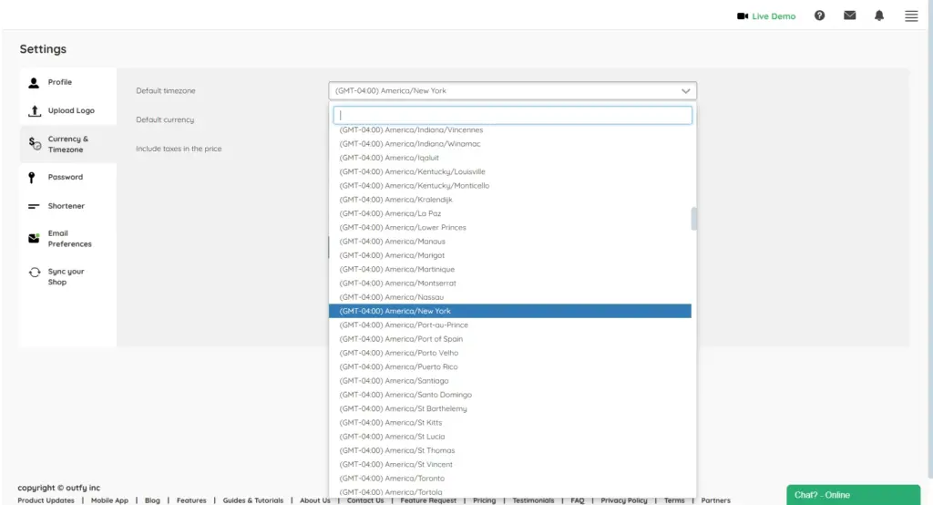Click the timezone list scrollbar thumb
The image size is (933, 505).
tap(694, 219)
